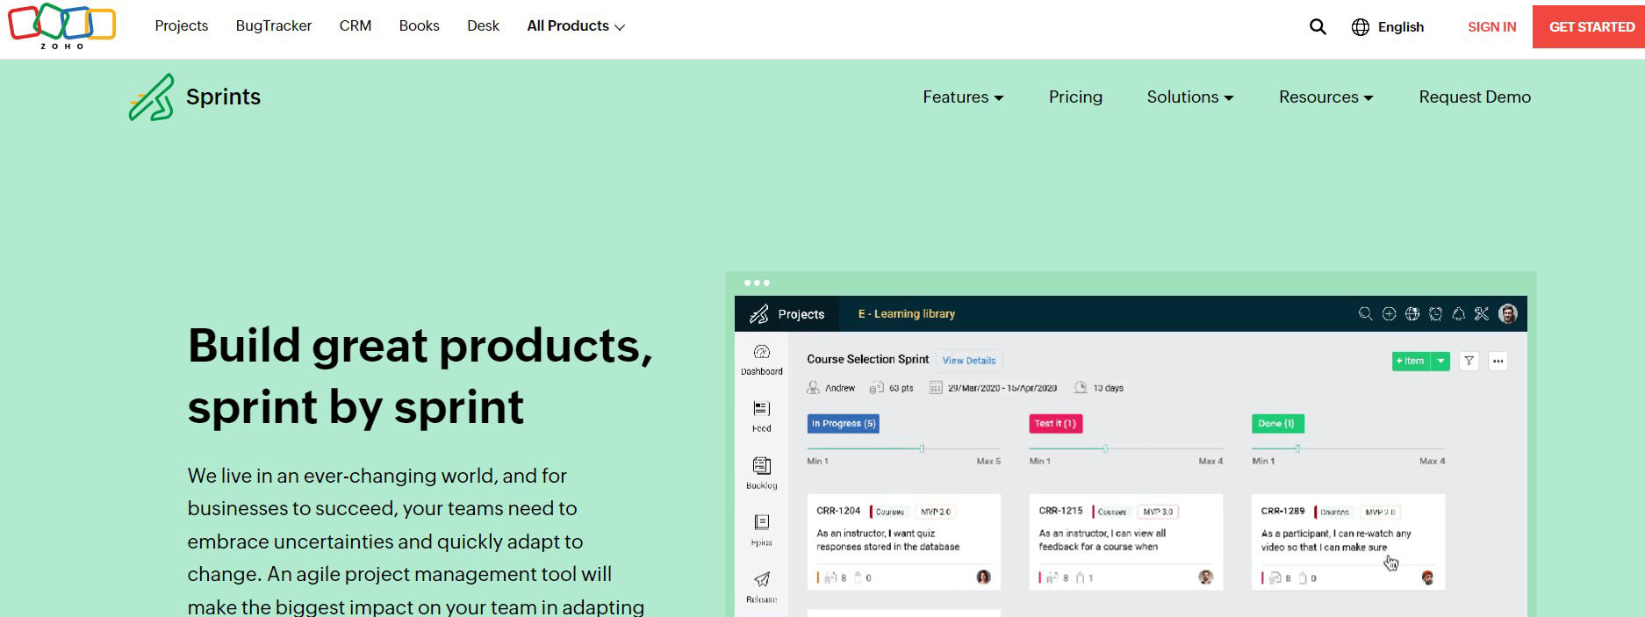Click the In Progress (5) status label

click(x=844, y=424)
